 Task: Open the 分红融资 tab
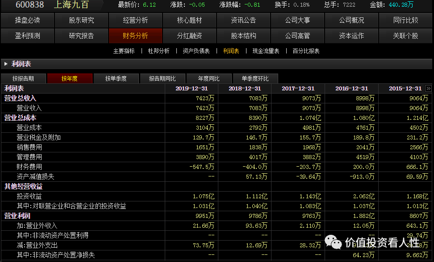pyautogui.click(x=189, y=36)
